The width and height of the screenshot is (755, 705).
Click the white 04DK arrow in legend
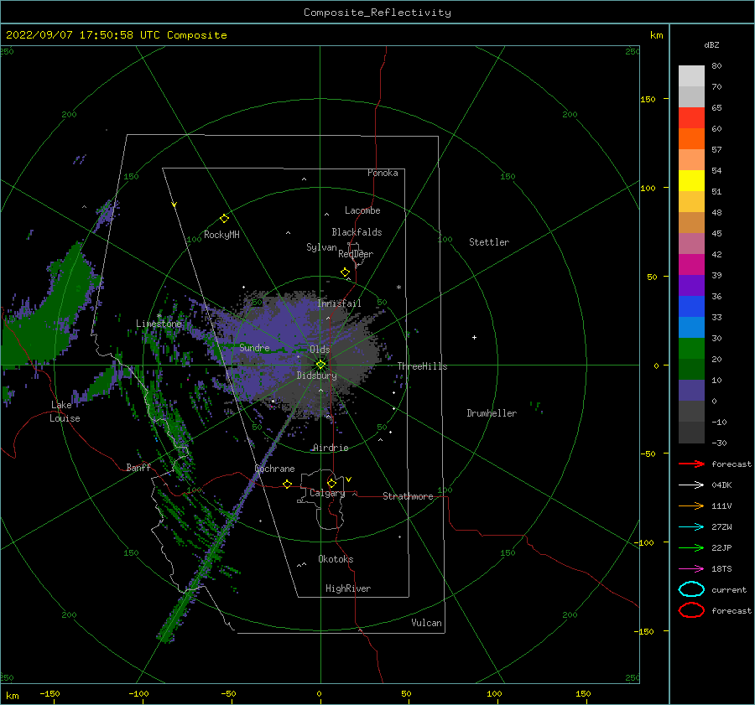click(691, 485)
